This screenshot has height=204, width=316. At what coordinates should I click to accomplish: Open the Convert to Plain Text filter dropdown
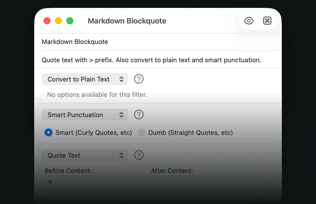[x=85, y=79]
